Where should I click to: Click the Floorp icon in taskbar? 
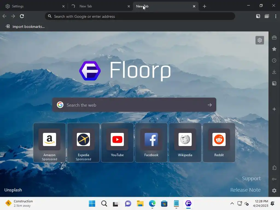click(188, 203)
